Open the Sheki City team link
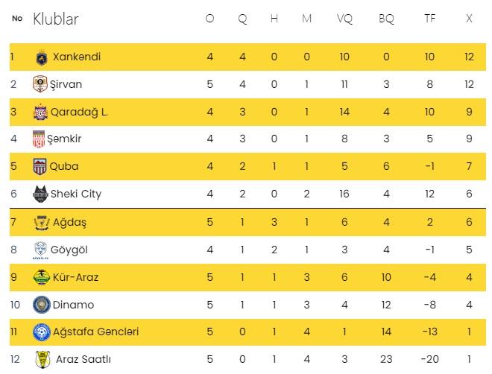The width and height of the screenshot is (492, 374). point(75,194)
